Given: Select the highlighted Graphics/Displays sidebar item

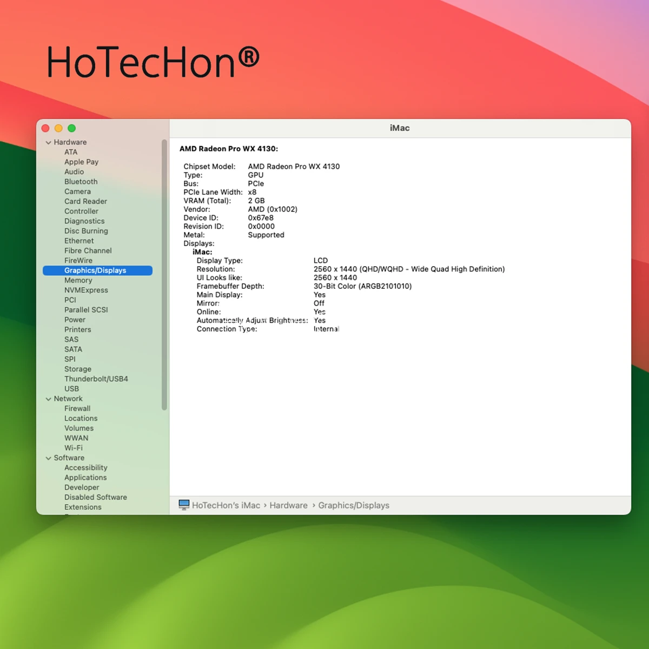Looking at the screenshot, I should 97,270.
